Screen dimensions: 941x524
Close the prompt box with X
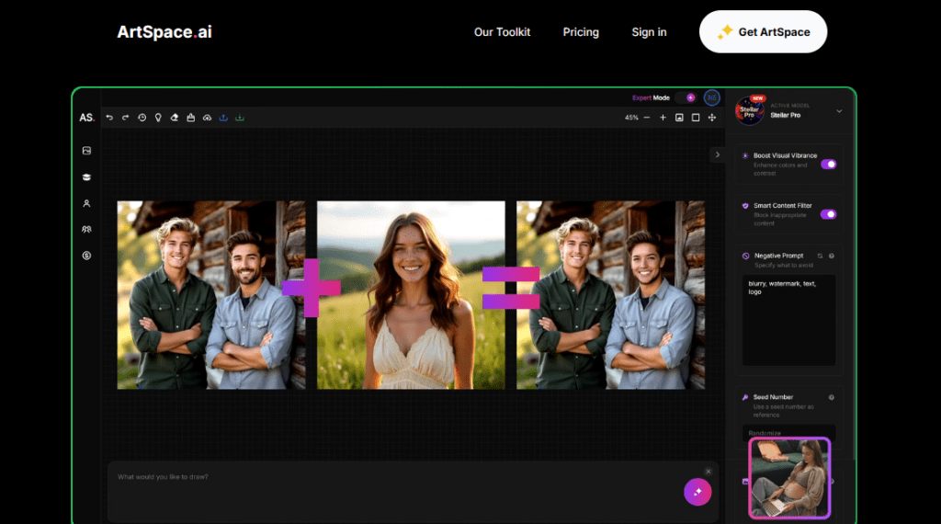709,472
